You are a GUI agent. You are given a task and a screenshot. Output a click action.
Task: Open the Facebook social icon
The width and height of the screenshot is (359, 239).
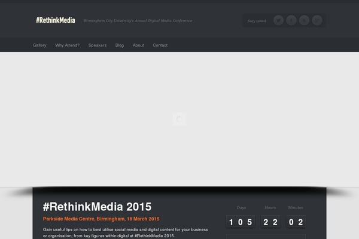pyautogui.click(x=291, y=20)
